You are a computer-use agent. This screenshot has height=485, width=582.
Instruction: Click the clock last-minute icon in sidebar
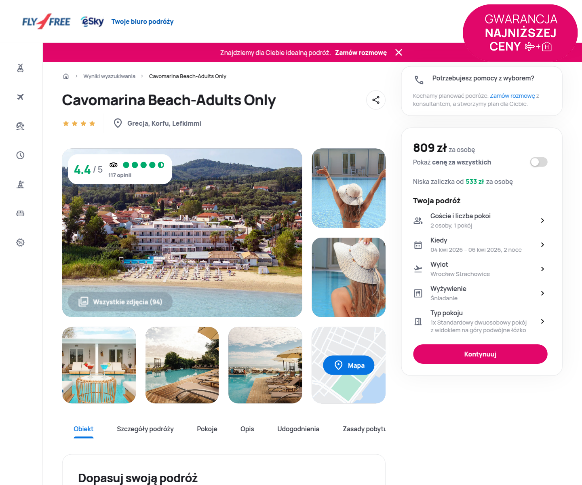(20, 155)
